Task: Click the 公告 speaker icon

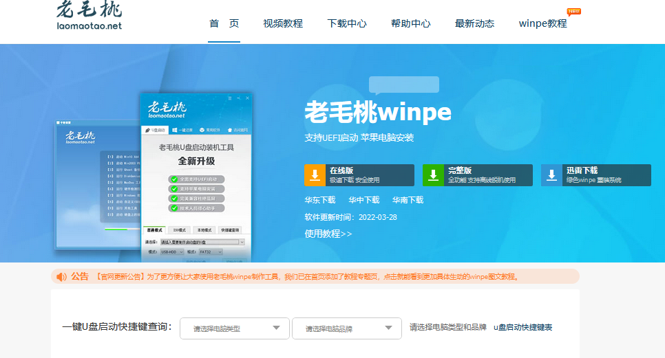Action: pos(61,277)
